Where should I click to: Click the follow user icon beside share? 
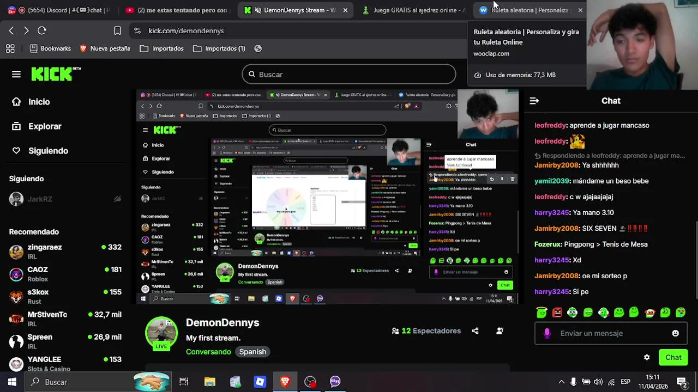[x=500, y=330]
